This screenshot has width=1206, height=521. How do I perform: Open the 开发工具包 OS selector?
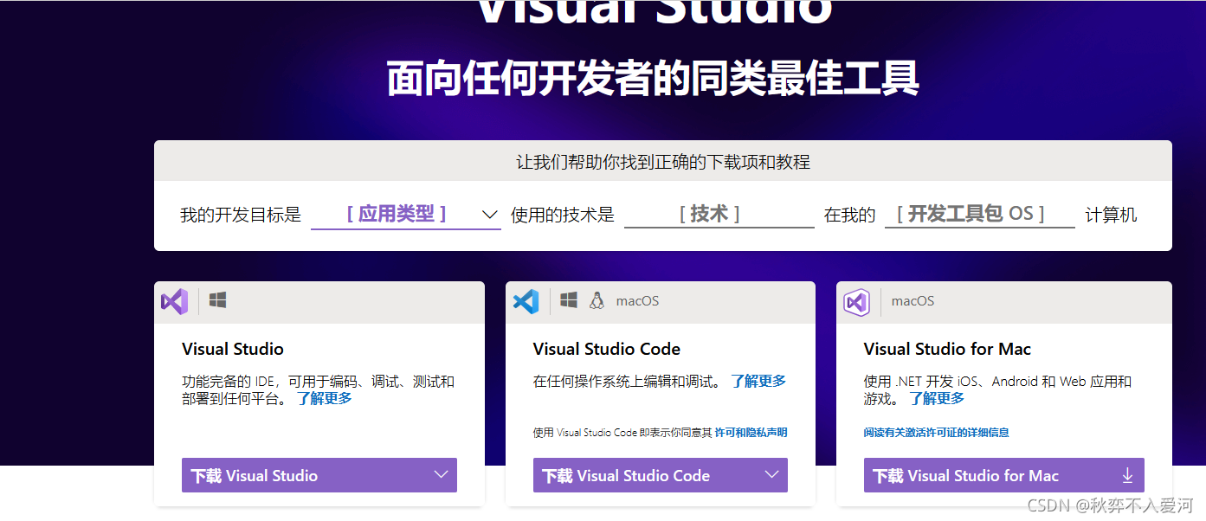click(x=979, y=214)
